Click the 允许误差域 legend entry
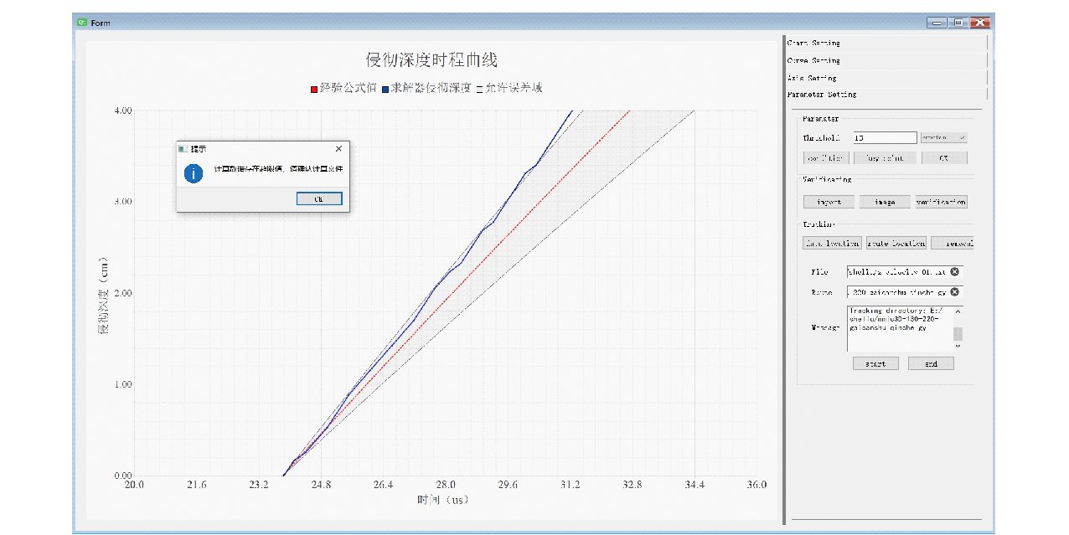The image size is (1069, 535). [x=509, y=88]
